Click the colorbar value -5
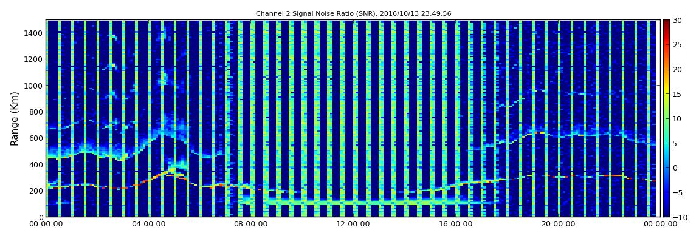 (x=678, y=192)
